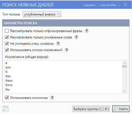
Task: Enable 'Рассматривать только отфильтрованные фразы' checkbox
Action: pos(7,31)
